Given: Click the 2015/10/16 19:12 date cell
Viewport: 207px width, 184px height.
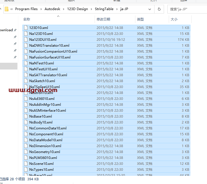Looking at the screenshot, I should [111, 40].
